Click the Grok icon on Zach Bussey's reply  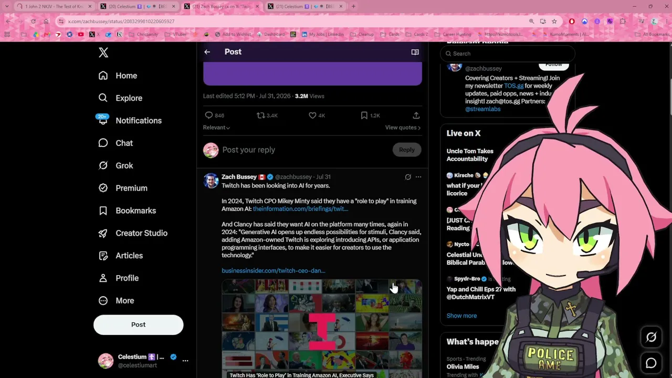[x=408, y=177]
